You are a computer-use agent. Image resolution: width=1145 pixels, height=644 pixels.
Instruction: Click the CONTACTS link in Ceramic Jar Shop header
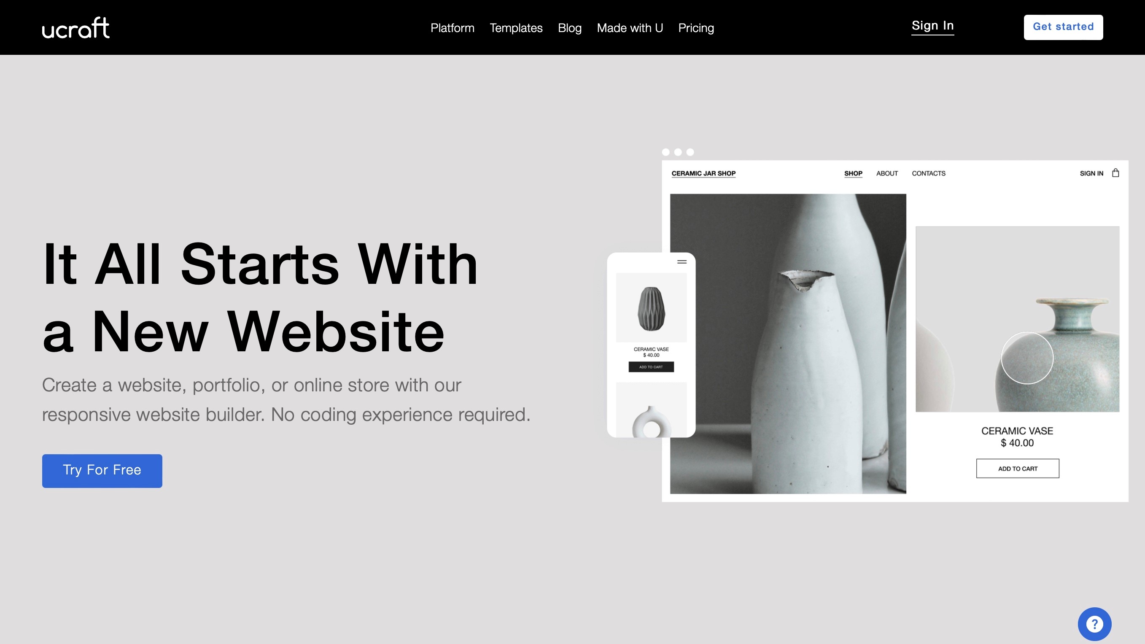point(929,173)
